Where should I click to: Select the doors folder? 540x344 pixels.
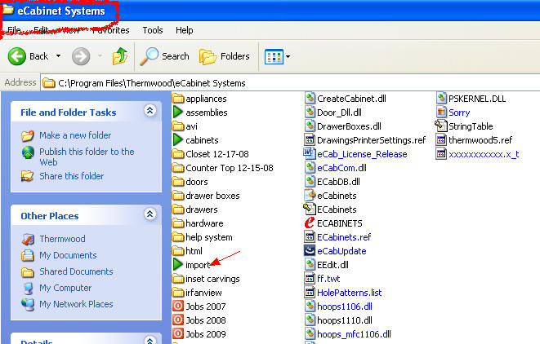coord(190,182)
